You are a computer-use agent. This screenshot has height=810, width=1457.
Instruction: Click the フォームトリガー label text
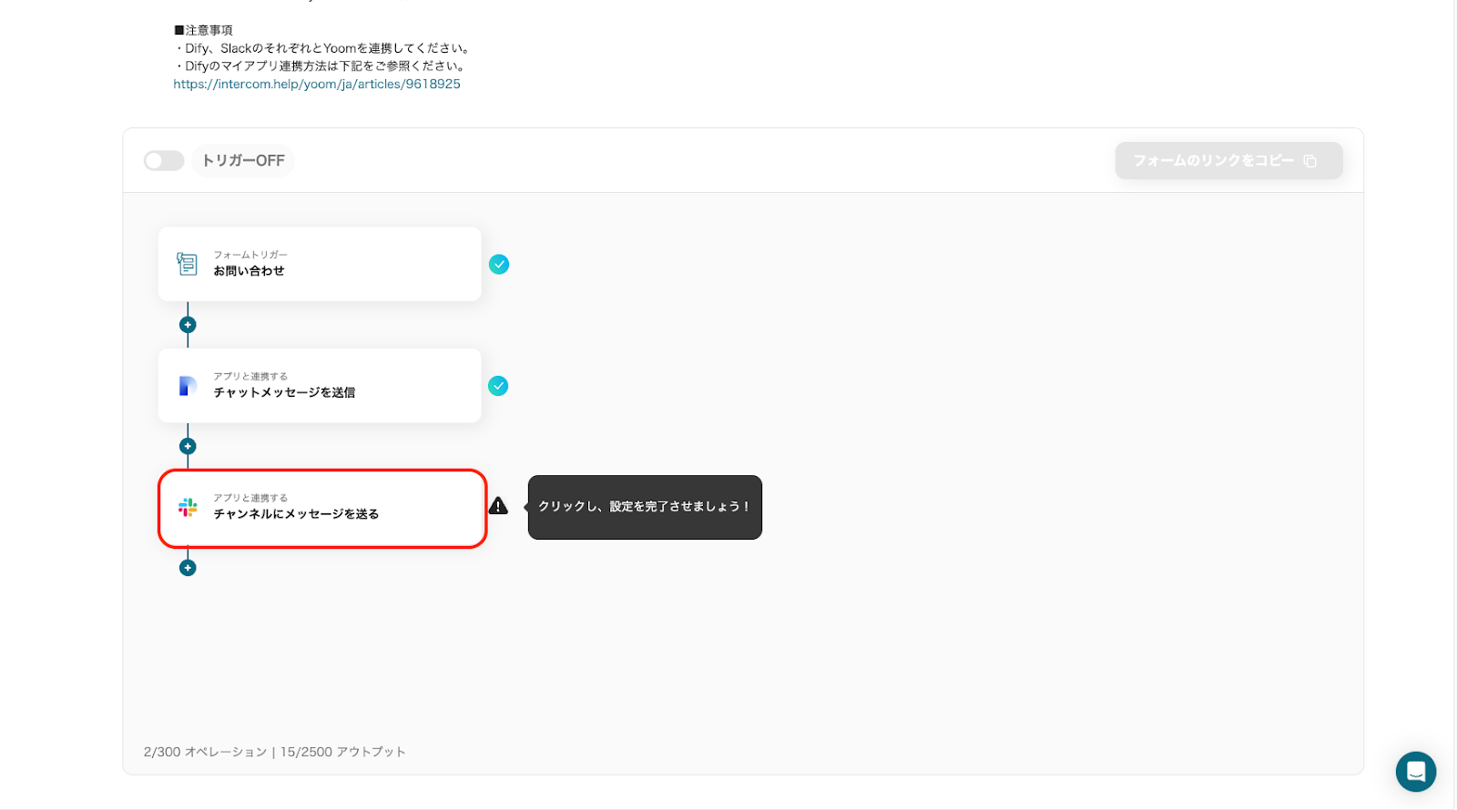point(250,255)
